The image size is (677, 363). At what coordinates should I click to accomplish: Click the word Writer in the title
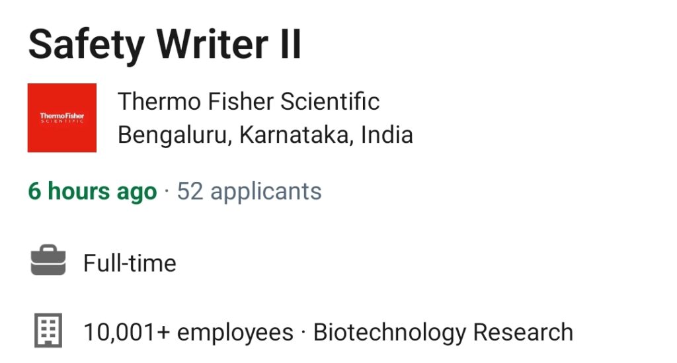click(212, 44)
